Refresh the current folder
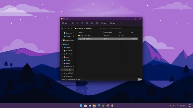The width and height of the screenshot is (193, 108). pyautogui.click(x=104, y=28)
